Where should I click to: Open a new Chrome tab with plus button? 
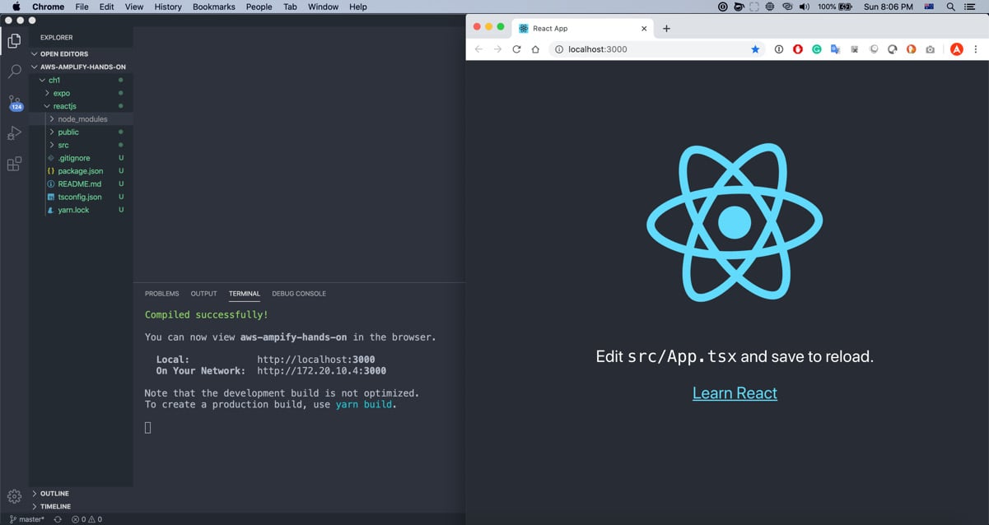(666, 28)
